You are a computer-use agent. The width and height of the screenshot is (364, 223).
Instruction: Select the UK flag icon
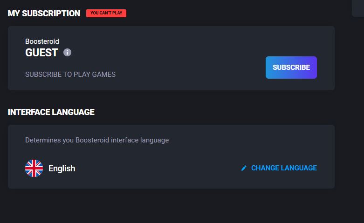coord(34,168)
